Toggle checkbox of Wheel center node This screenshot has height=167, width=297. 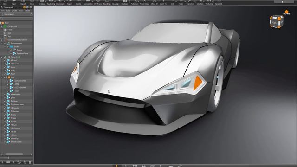(x=5, y=142)
